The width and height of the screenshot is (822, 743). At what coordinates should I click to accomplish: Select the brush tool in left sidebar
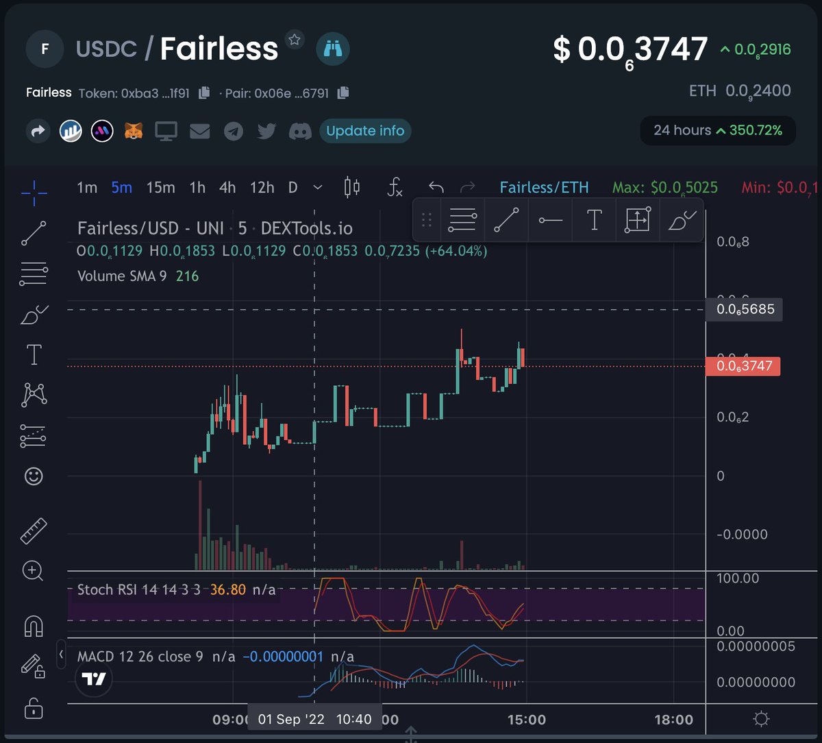click(34, 315)
